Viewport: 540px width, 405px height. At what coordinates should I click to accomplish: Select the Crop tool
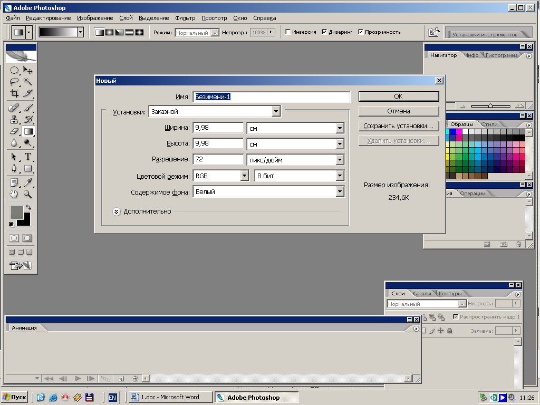coord(14,93)
